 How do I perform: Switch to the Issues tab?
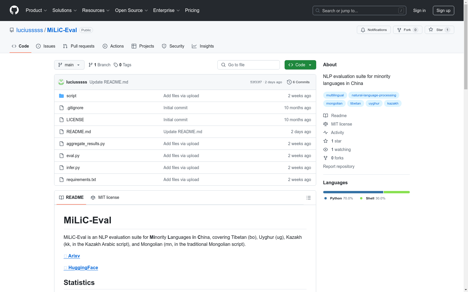click(46, 46)
